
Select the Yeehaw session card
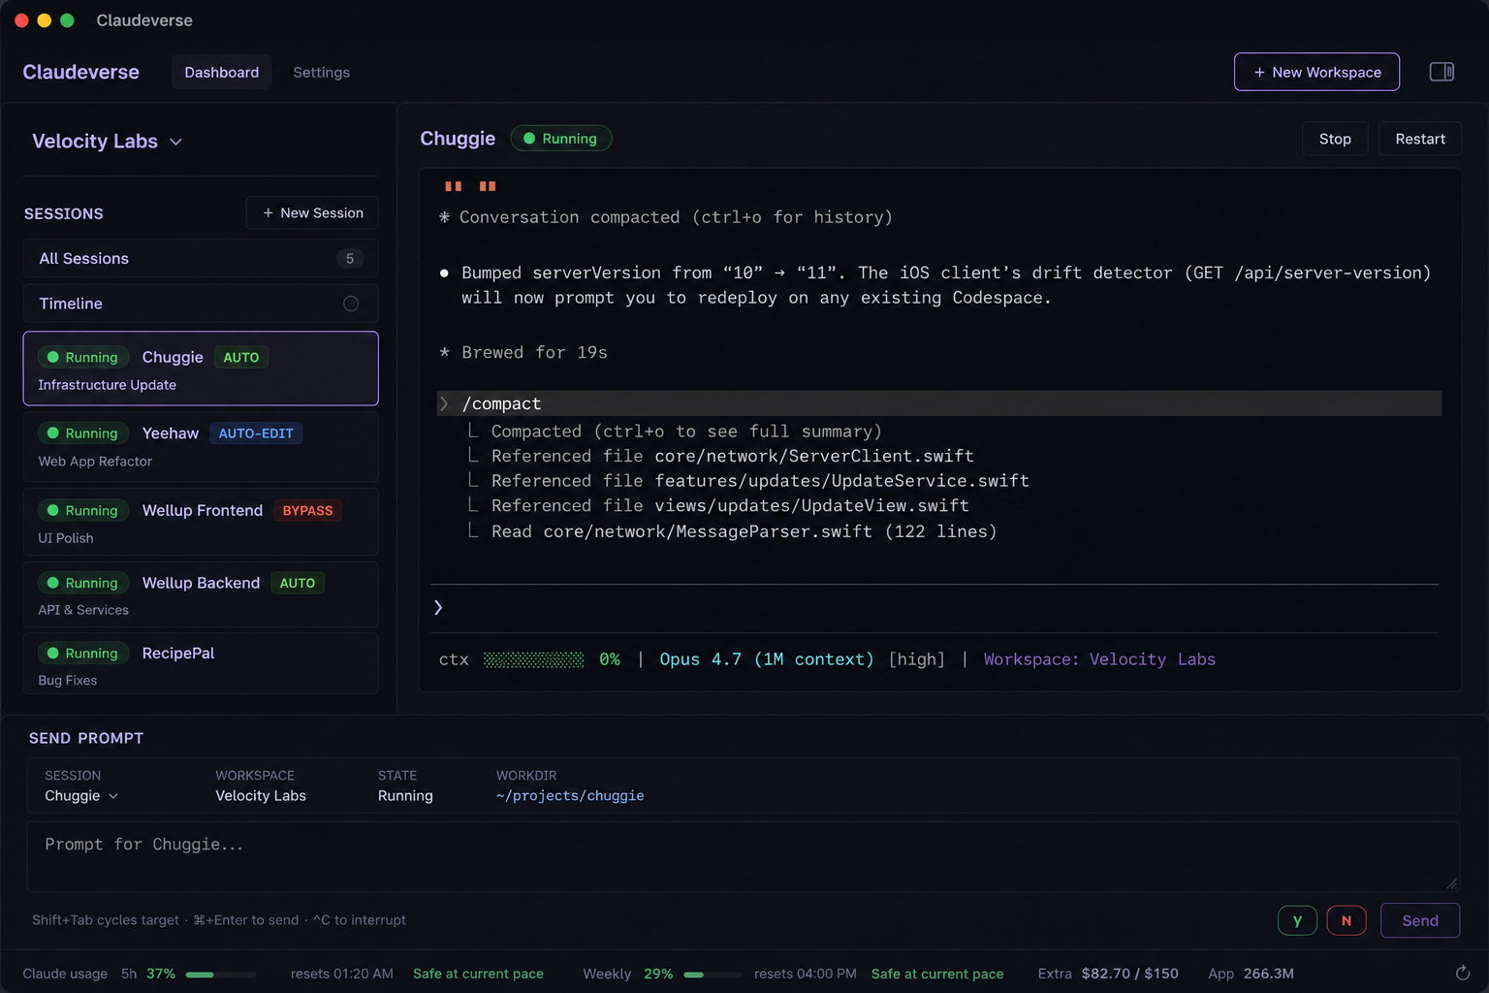pos(201,446)
